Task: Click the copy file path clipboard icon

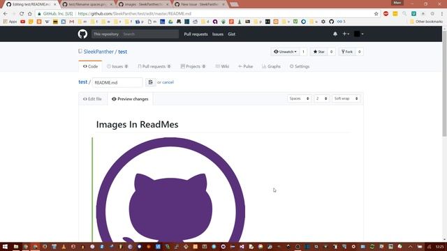Action: (x=151, y=82)
